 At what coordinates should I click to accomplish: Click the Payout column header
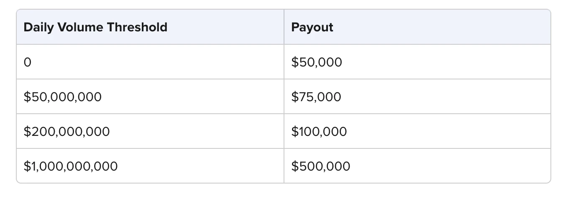click(312, 28)
